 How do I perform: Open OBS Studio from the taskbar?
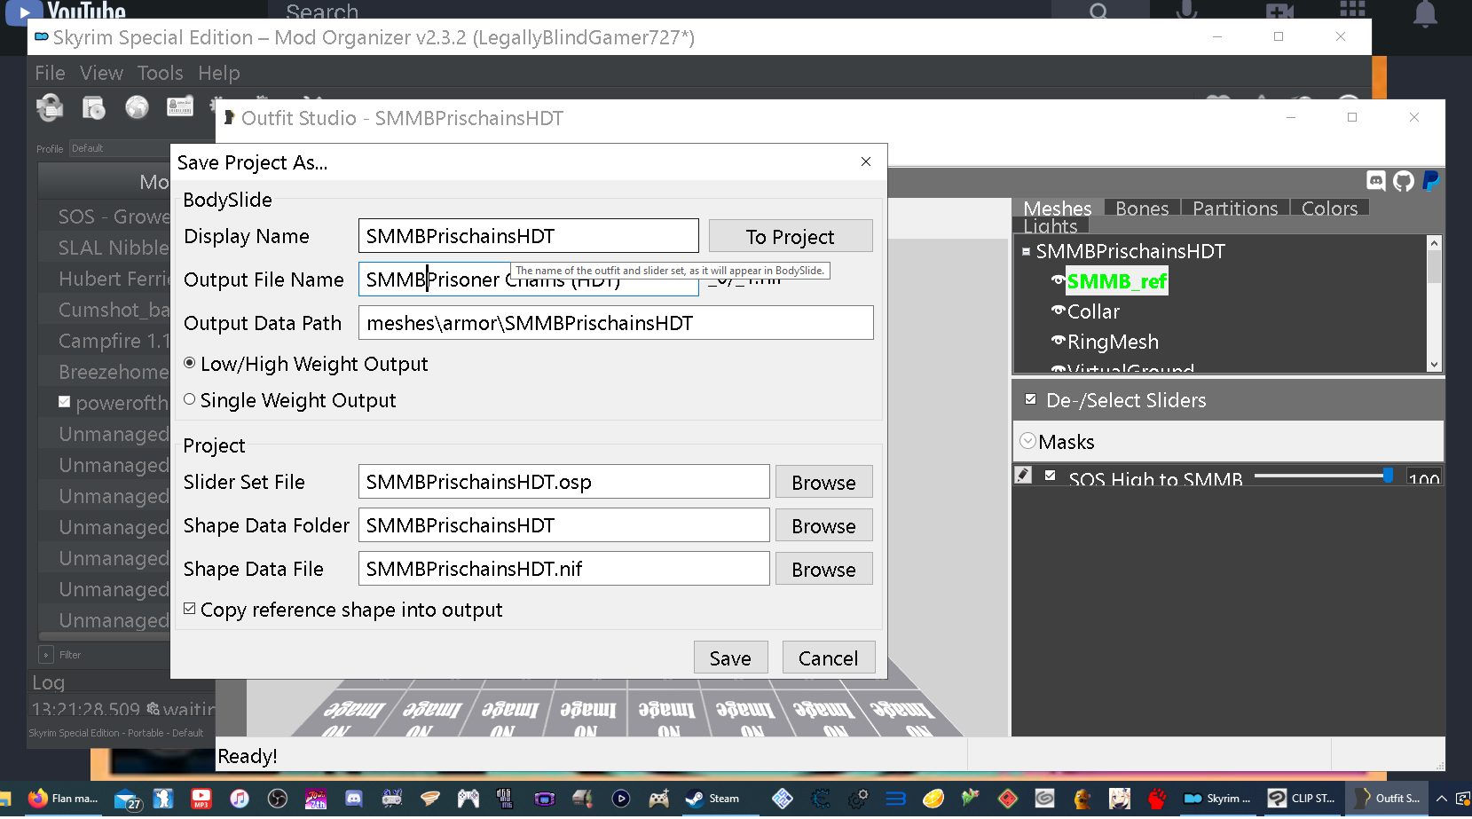(x=278, y=799)
